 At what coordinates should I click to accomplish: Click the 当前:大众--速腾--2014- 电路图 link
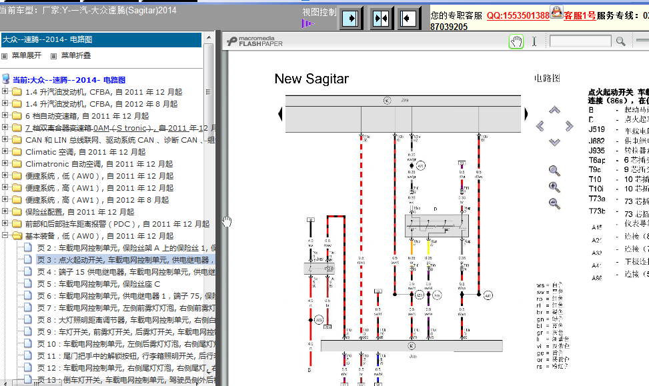tap(69, 80)
